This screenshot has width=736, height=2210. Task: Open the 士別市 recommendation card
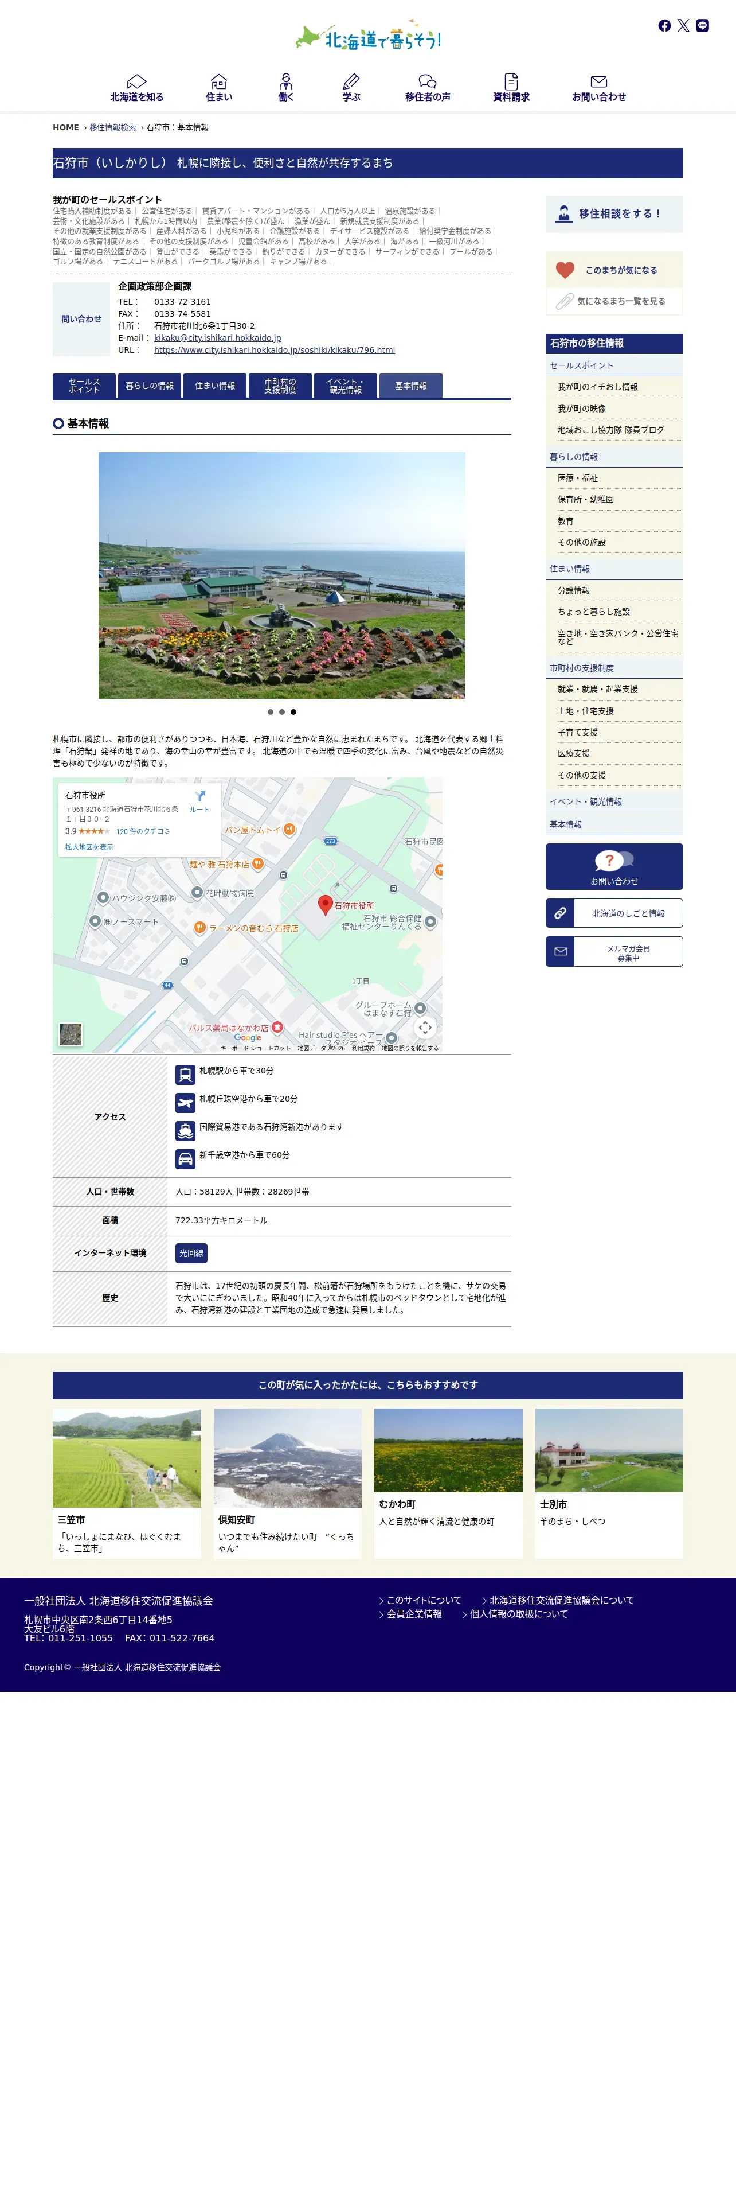click(609, 1483)
